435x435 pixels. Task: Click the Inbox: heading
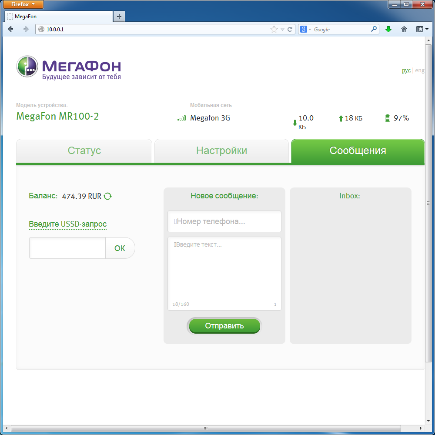tap(350, 196)
